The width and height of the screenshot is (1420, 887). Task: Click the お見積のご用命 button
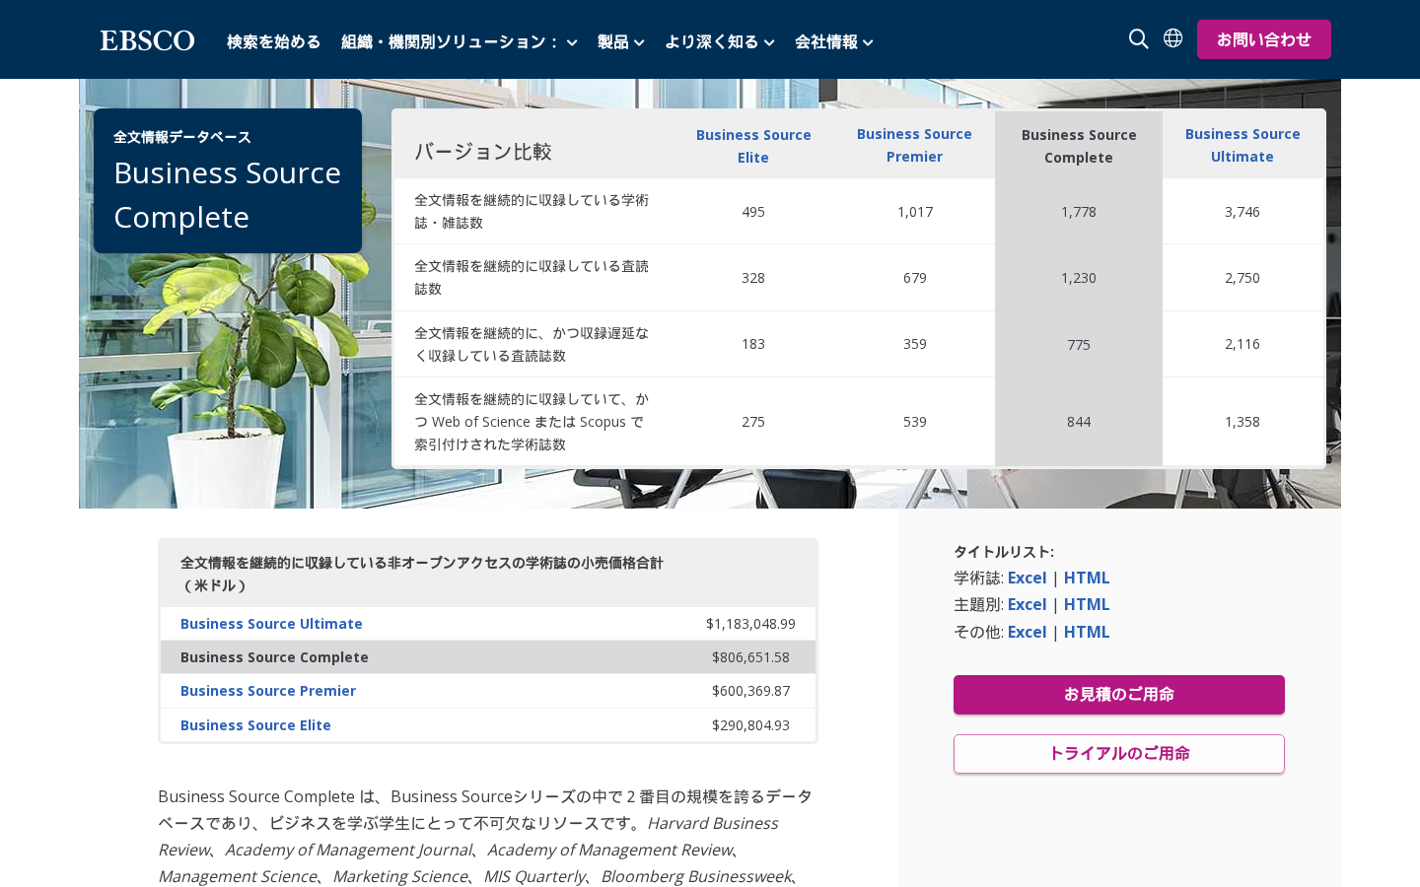(1119, 695)
